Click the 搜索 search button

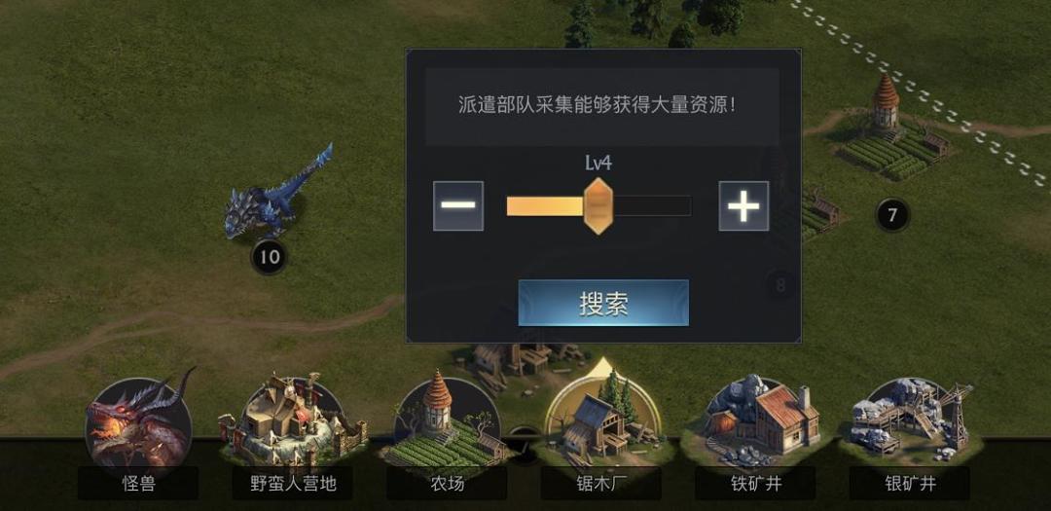(x=603, y=303)
